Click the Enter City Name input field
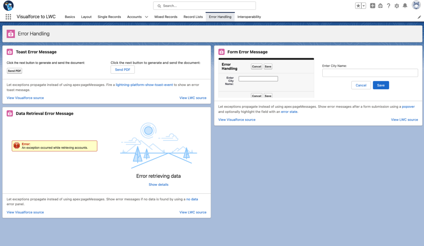 (x=370, y=73)
